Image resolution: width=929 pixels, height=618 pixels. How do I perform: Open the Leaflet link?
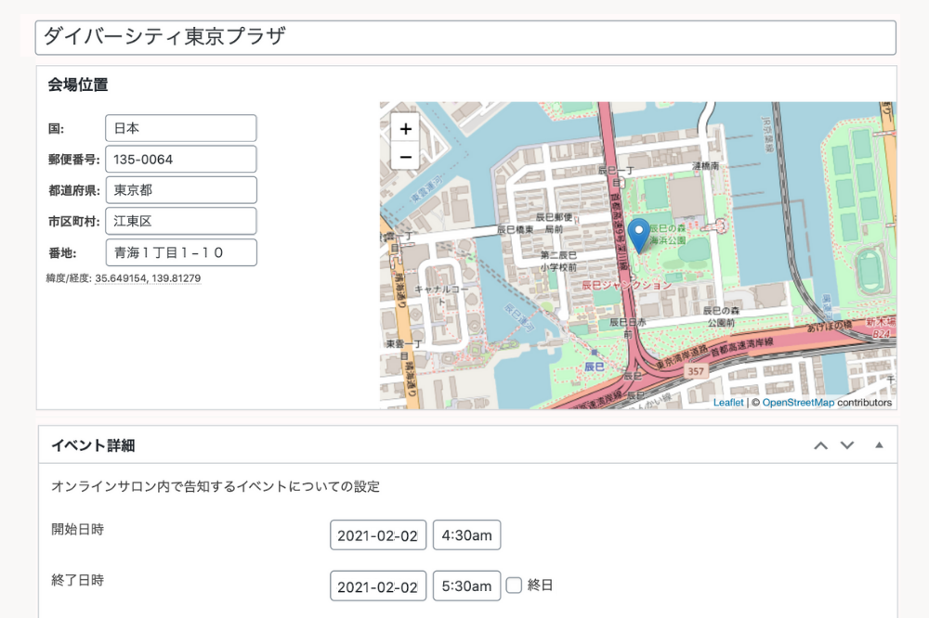(728, 403)
